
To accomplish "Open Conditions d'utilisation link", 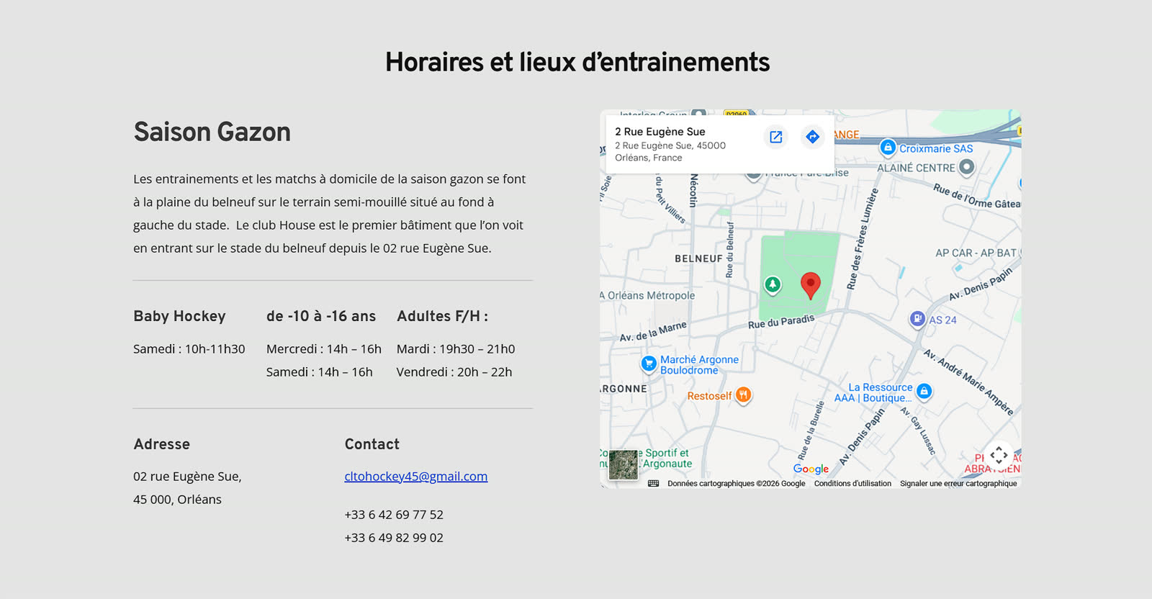I will point(852,484).
